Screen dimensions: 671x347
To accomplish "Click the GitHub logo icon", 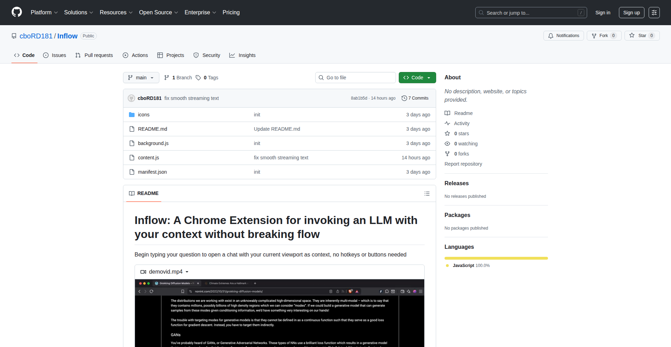I will coord(17,12).
